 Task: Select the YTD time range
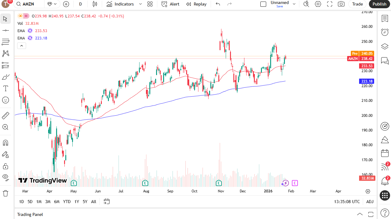click(x=67, y=202)
